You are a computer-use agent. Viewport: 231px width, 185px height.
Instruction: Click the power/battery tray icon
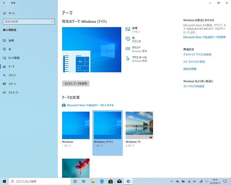tap(183, 181)
